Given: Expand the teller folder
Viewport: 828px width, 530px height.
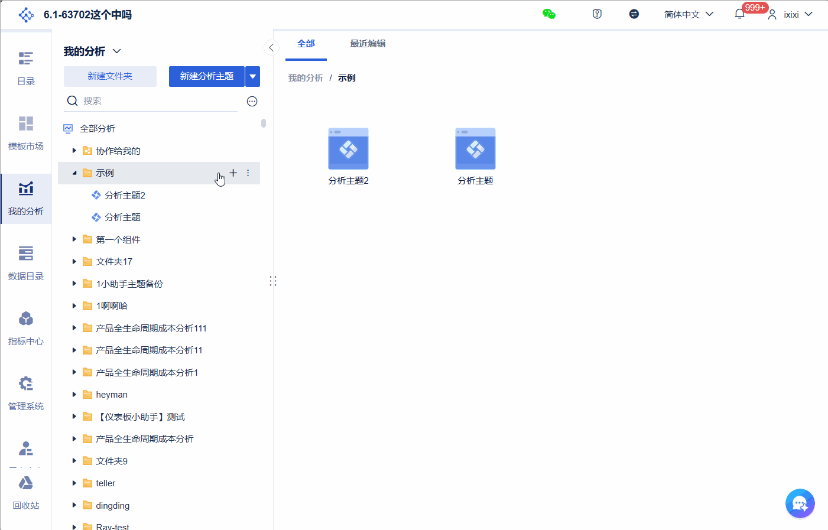Looking at the screenshot, I should point(74,483).
